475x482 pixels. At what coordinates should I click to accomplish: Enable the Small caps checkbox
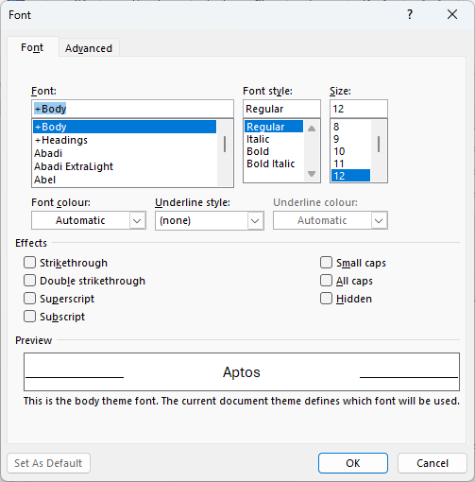(326, 263)
